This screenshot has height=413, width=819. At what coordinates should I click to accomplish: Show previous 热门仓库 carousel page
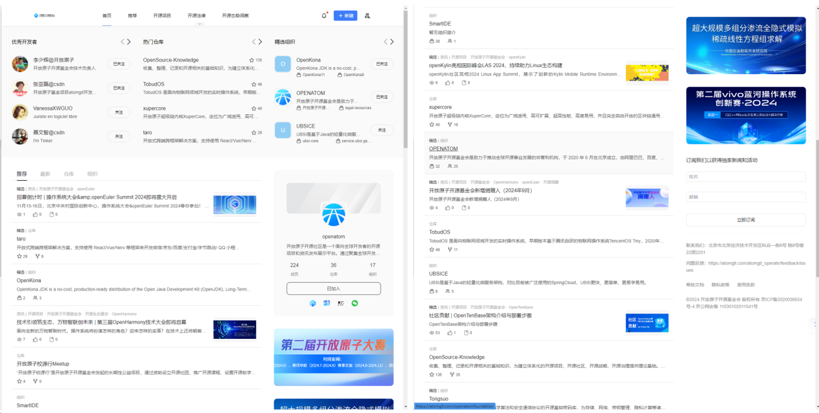(x=254, y=42)
